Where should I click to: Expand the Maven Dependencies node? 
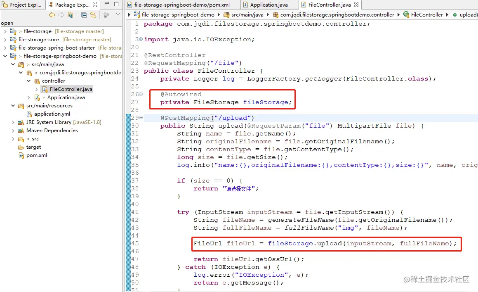point(13,130)
